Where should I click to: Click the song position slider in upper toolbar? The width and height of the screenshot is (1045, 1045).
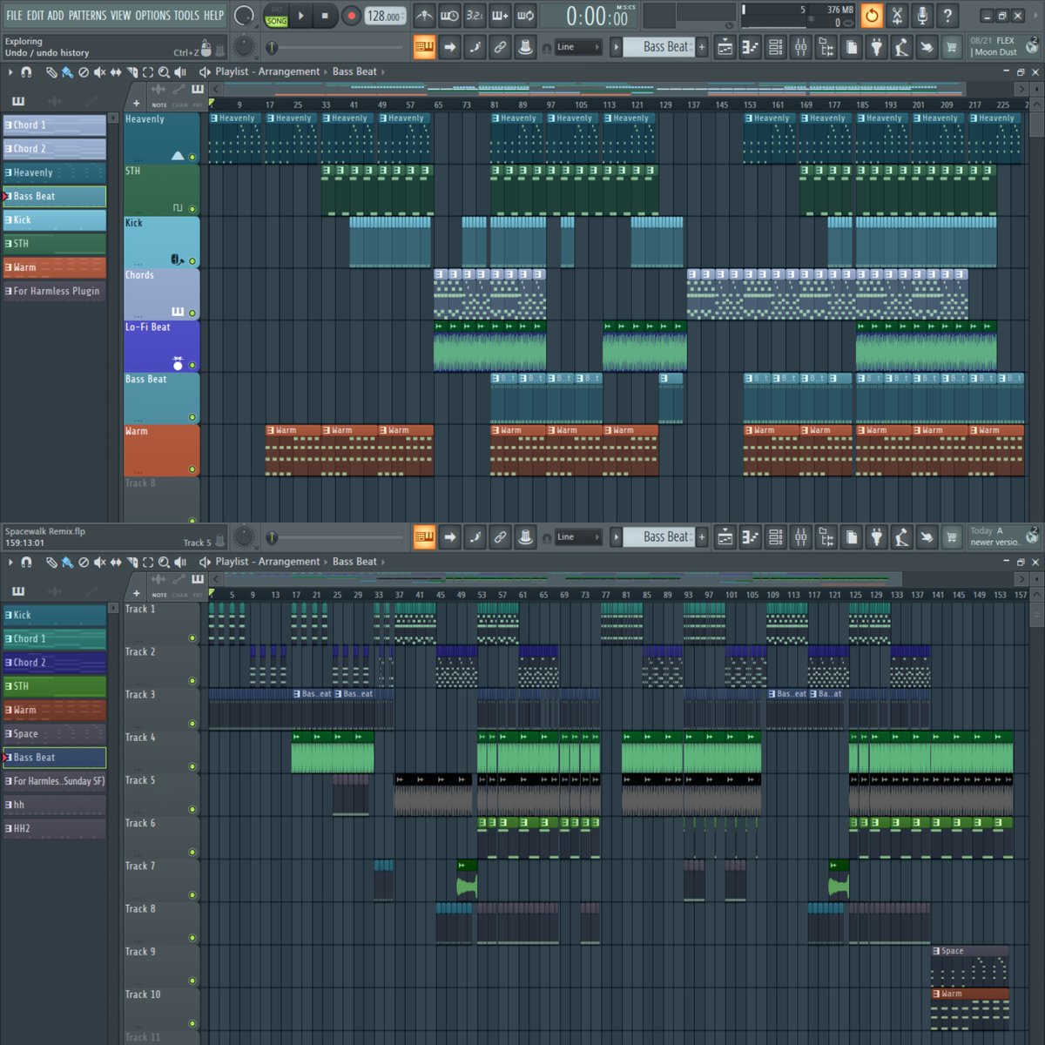[335, 47]
